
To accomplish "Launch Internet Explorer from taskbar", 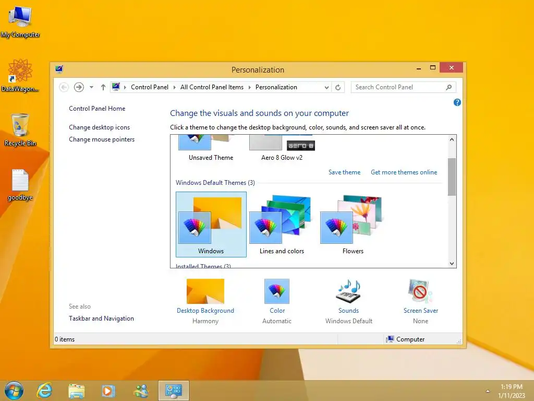I will coord(44,391).
